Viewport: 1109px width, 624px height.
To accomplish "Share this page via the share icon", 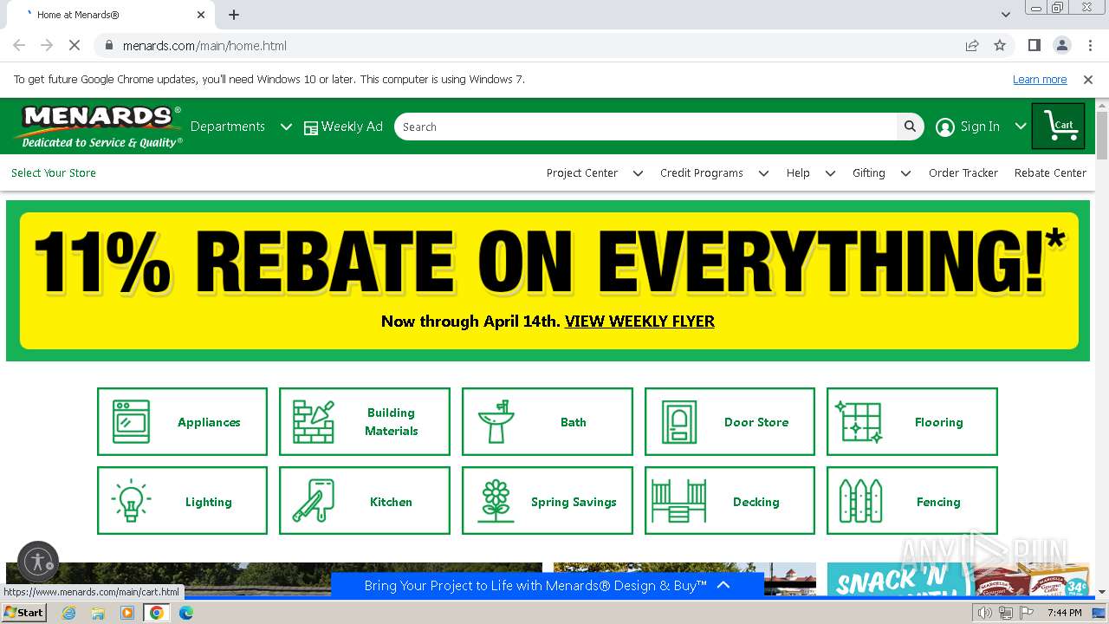I will 972,45.
